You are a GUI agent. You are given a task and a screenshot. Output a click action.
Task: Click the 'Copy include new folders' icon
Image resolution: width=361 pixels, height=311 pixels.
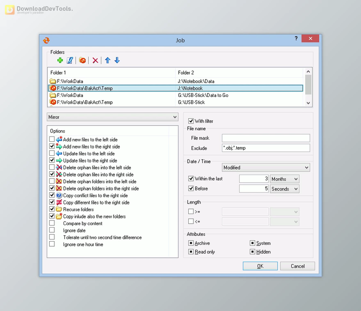[x=59, y=216]
